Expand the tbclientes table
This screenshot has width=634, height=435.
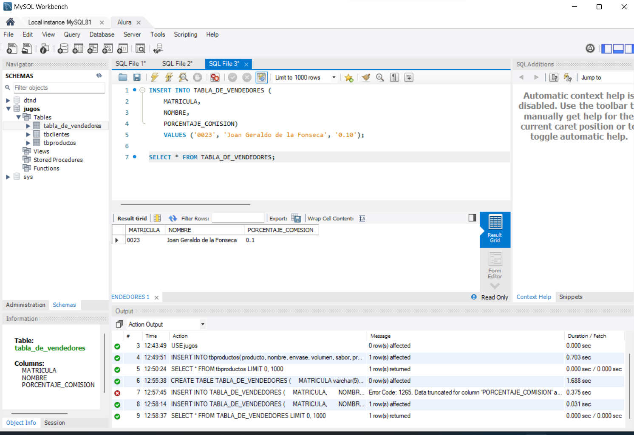pyautogui.click(x=28, y=134)
